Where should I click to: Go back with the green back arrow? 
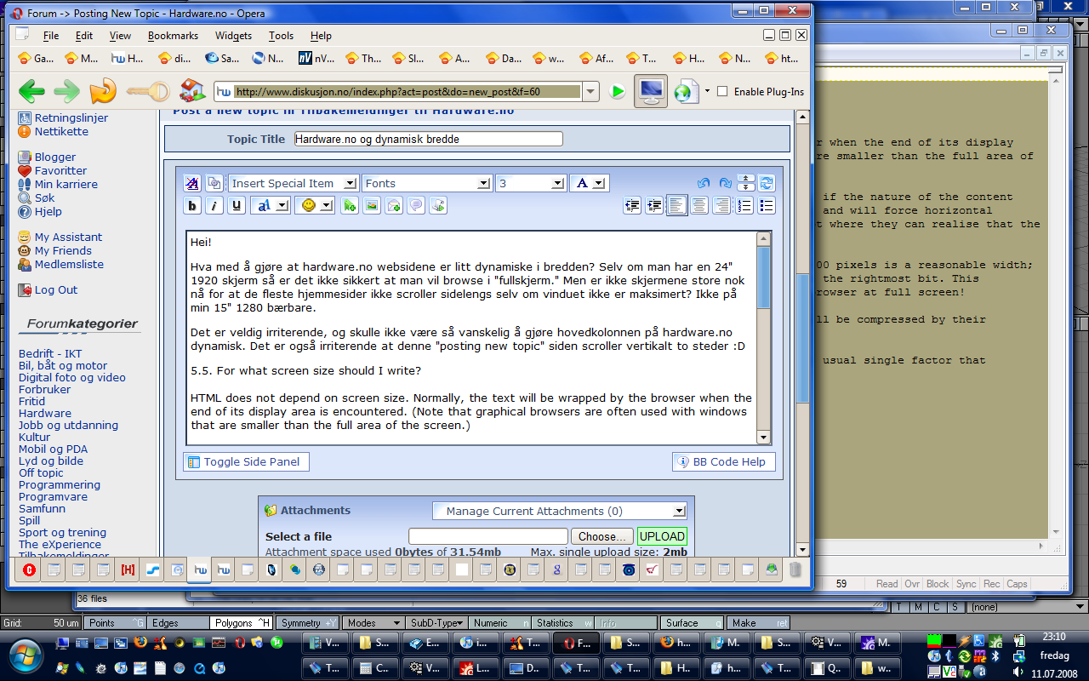pyautogui.click(x=31, y=90)
